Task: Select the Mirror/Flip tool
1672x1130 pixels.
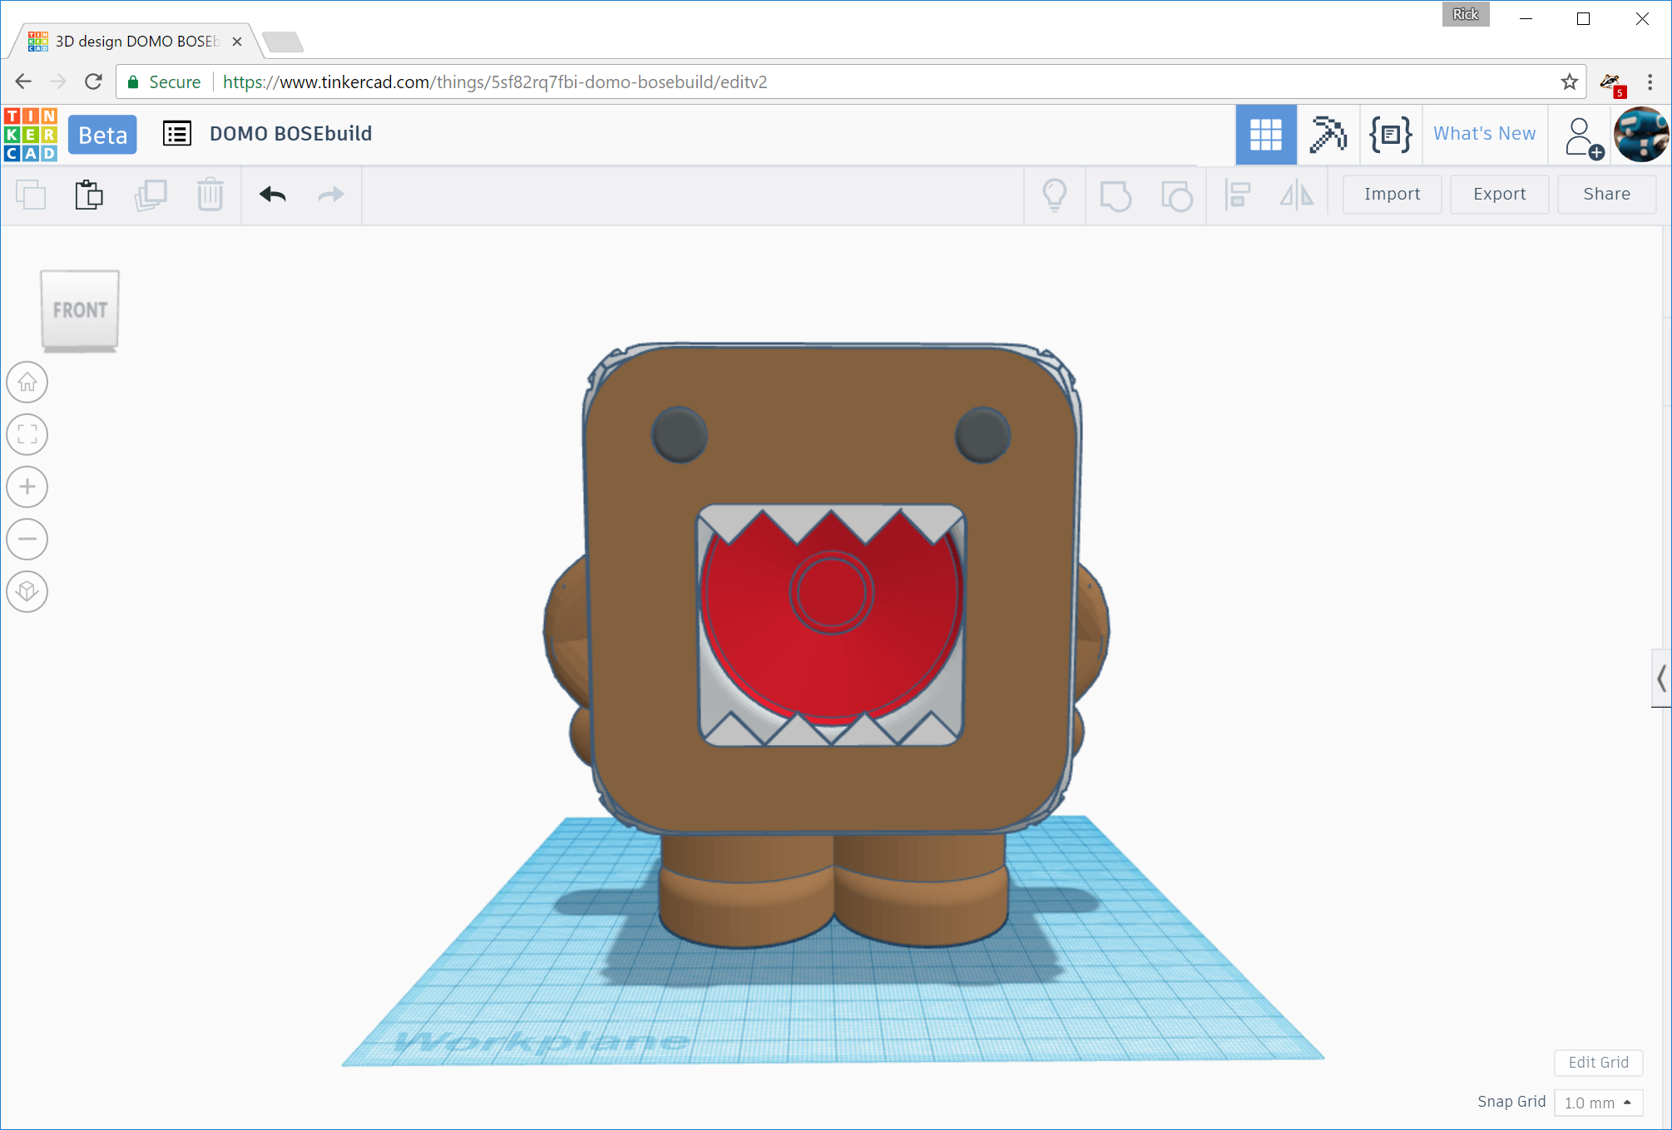Action: pyautogui.click(x=1296, y=195)
